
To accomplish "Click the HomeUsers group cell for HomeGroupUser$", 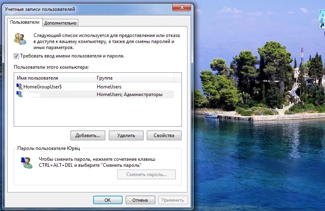I will 109,86.
